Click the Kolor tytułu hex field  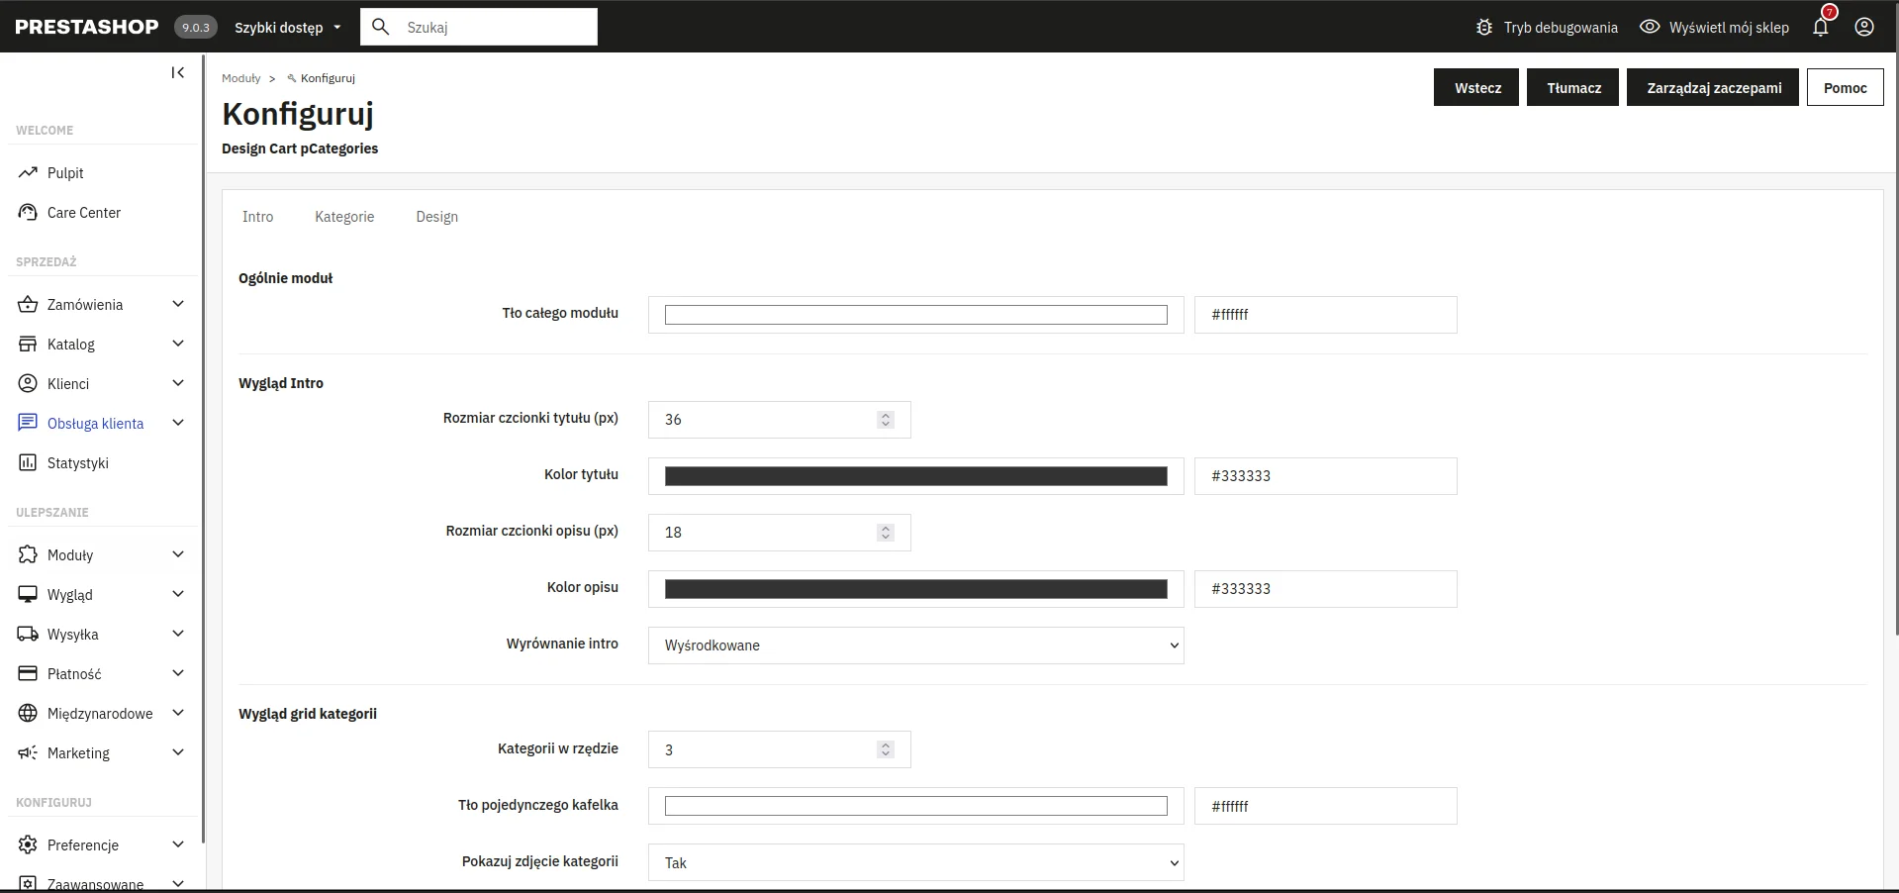pyautogui.click(x=1325, y=476)
